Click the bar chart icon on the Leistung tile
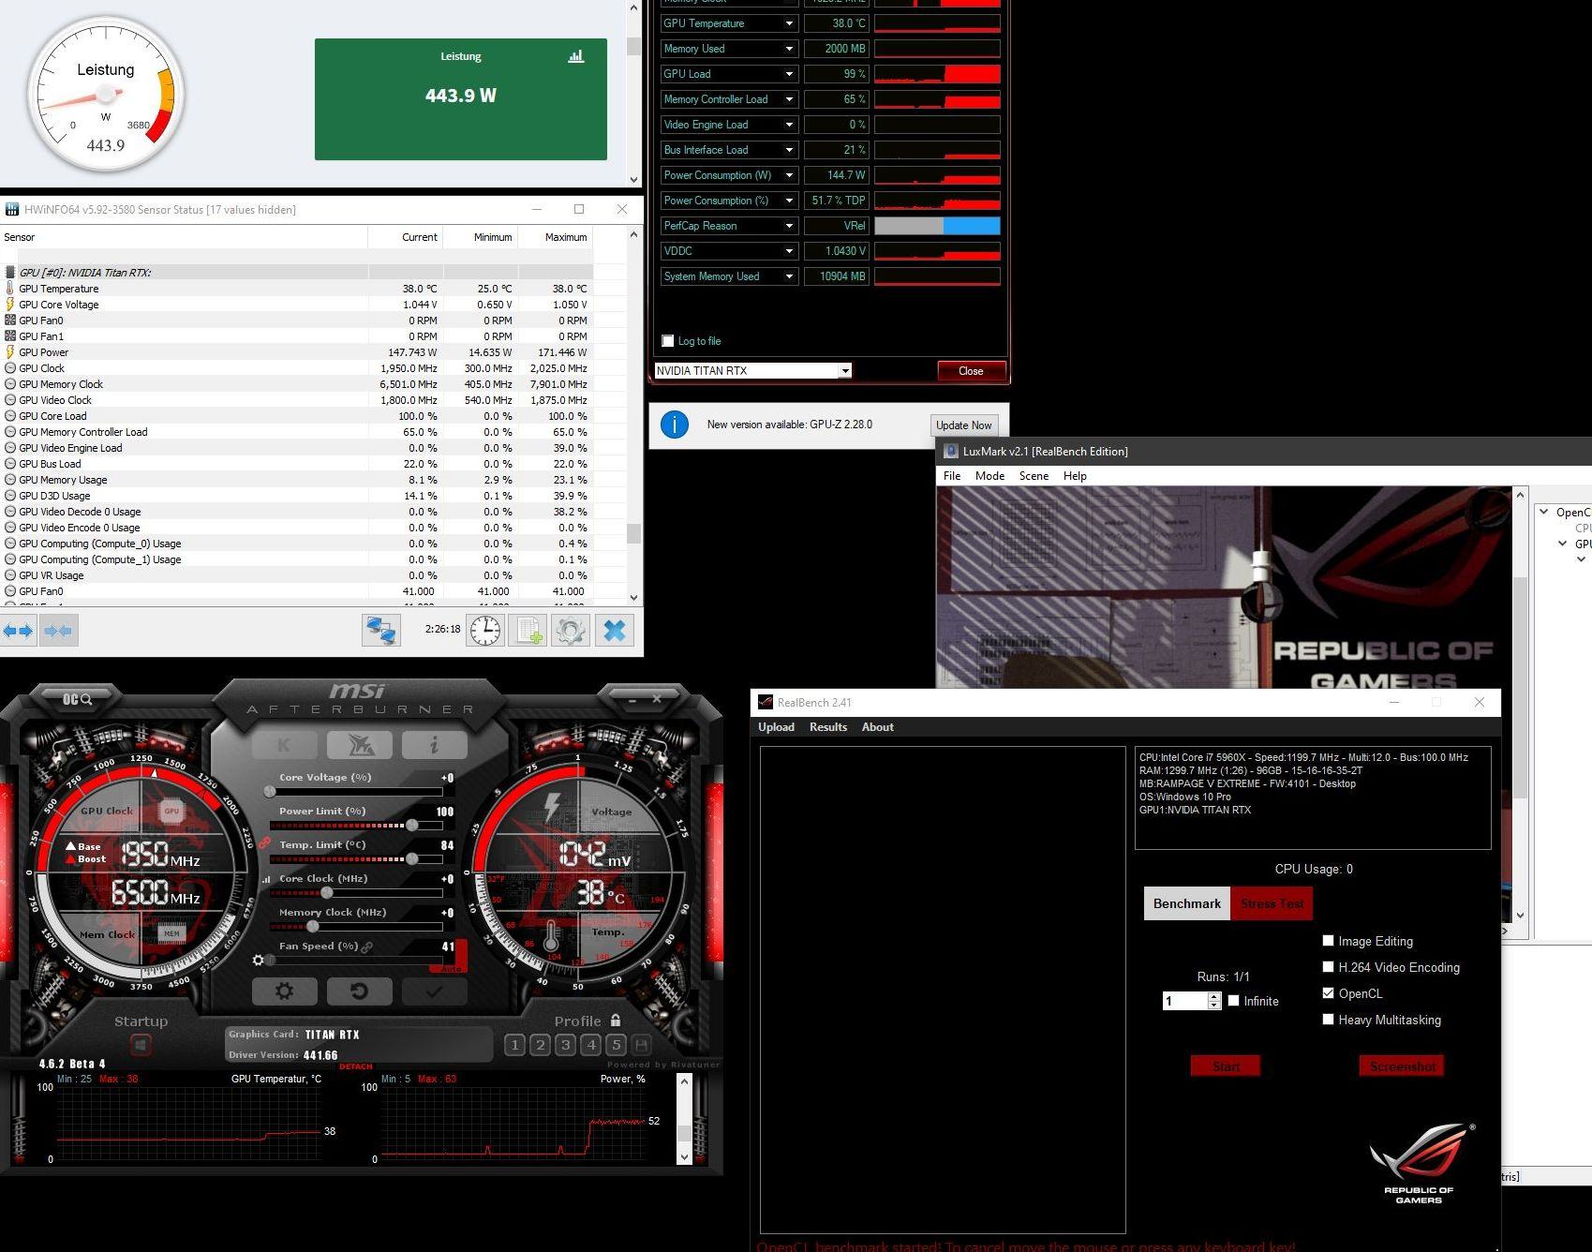 [576, 56]
